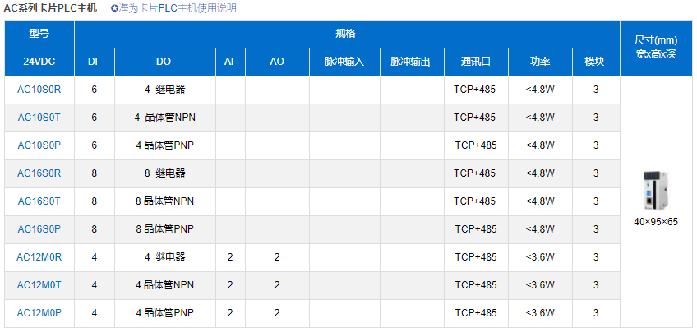Click the 型号 column header
697x332 pixels.
pyautogui.click(x=39, y=34)
